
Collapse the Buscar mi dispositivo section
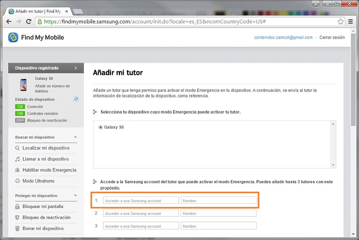coord(75,137)
